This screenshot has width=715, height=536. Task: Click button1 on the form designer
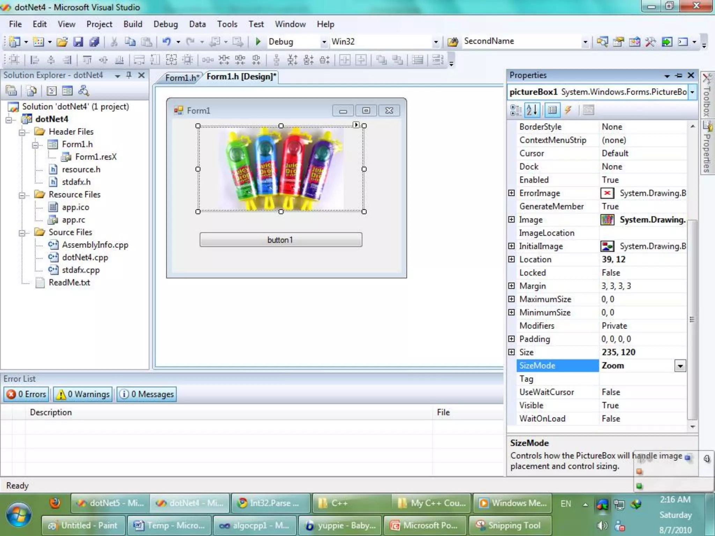[x=280, y=240]
